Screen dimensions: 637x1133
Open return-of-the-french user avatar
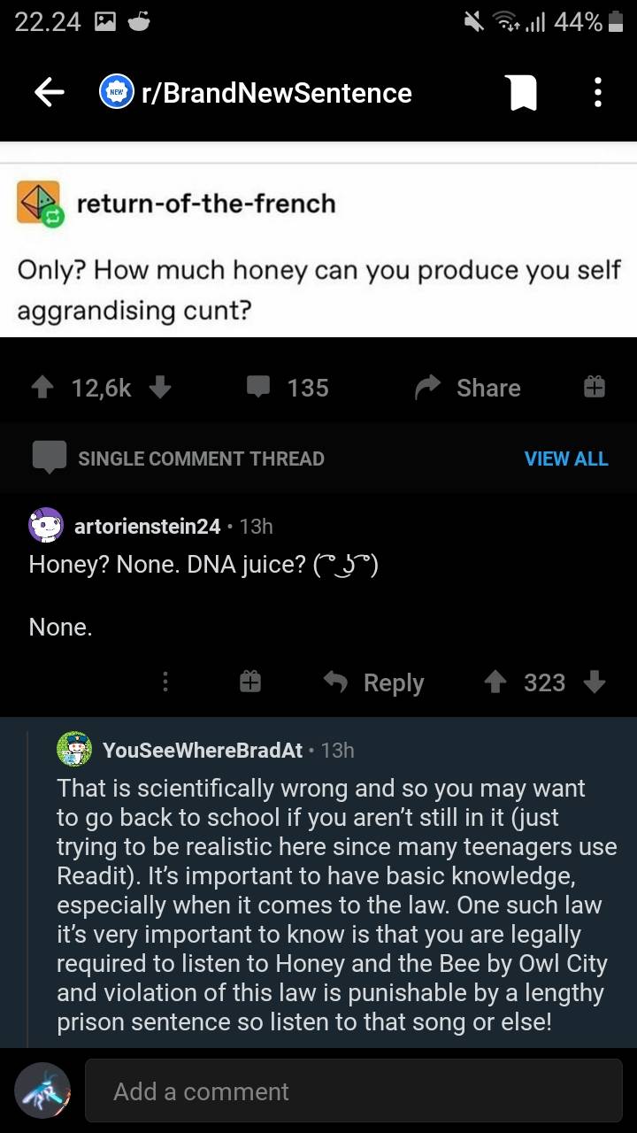39,204
